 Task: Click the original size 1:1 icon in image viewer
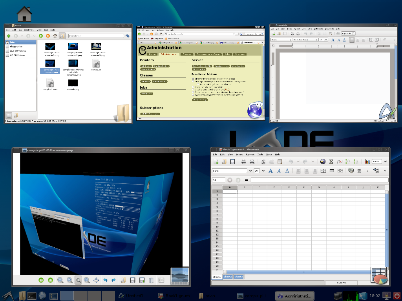87,280
